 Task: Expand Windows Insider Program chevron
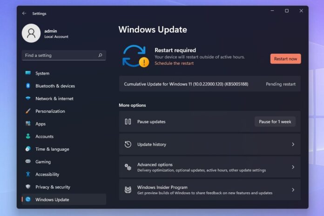tap(293, 190)
